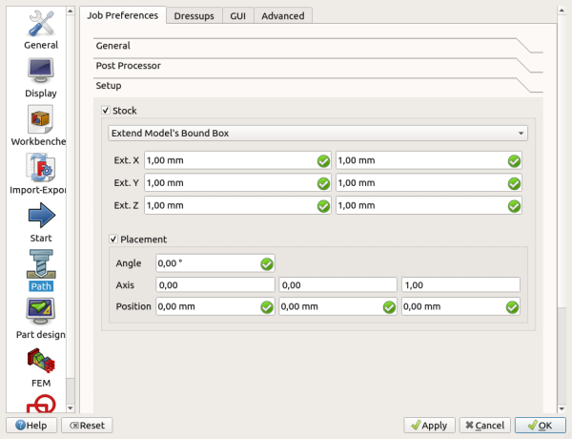
Task: Click main panel scrollbar down arrow
Action: click(562, 408)
